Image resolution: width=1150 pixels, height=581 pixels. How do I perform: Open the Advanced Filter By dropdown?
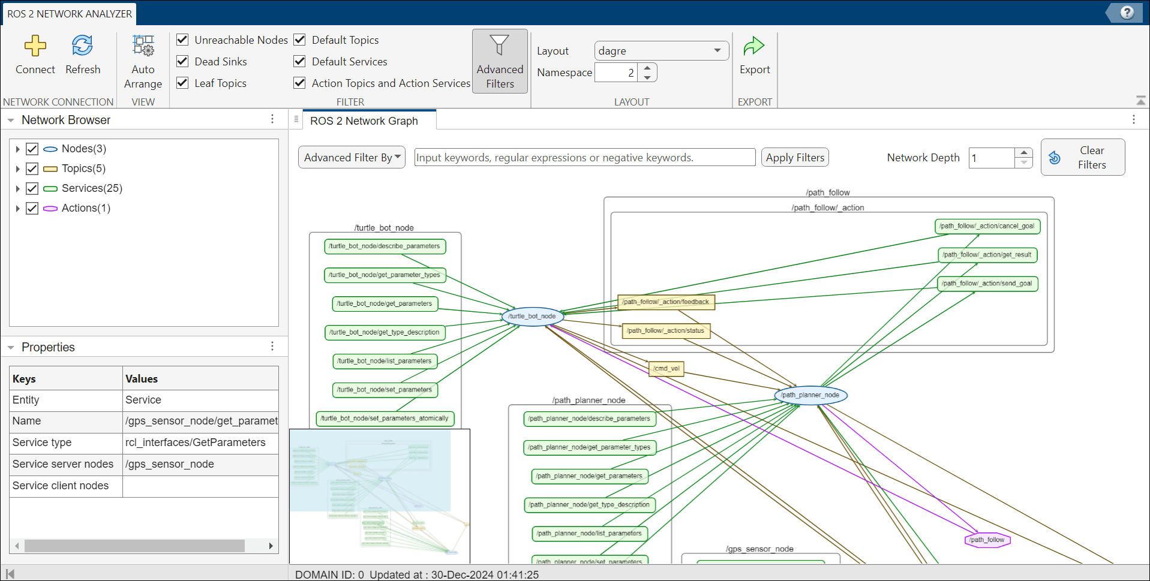(352, 158)
